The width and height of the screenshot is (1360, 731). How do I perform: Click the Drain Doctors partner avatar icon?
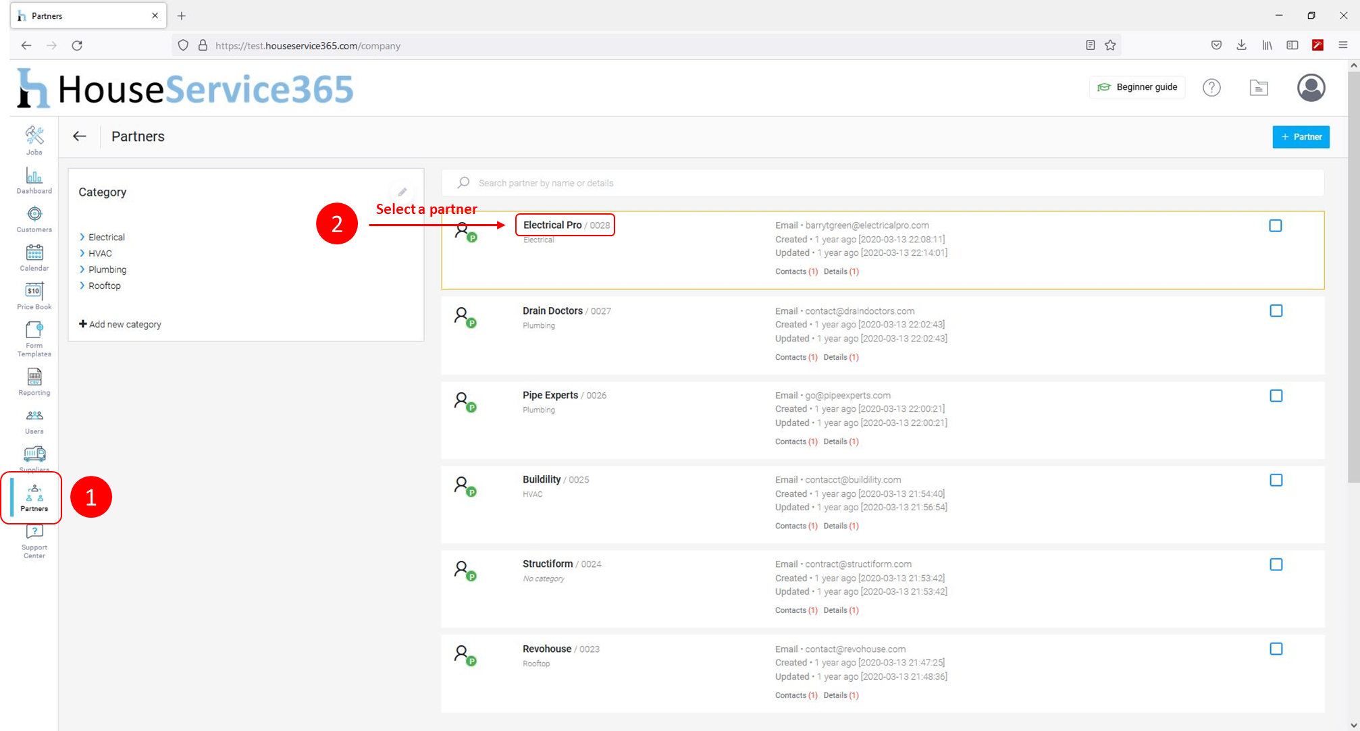[x=465, y=317]
